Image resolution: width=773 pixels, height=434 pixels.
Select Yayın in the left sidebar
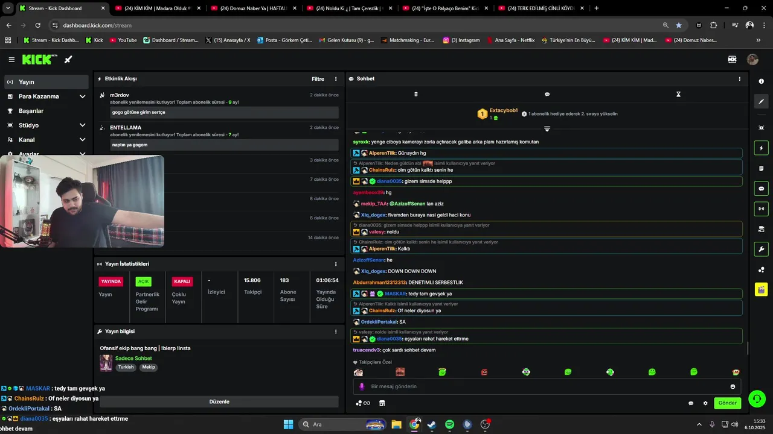46,82
